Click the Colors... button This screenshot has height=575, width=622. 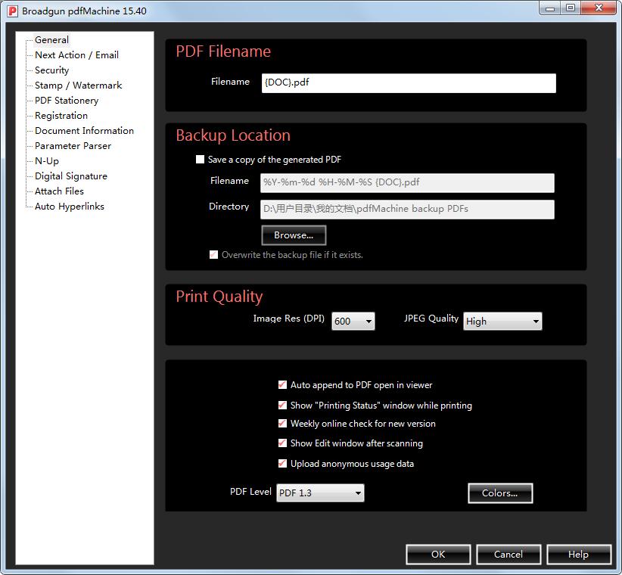tap(500, 493)
